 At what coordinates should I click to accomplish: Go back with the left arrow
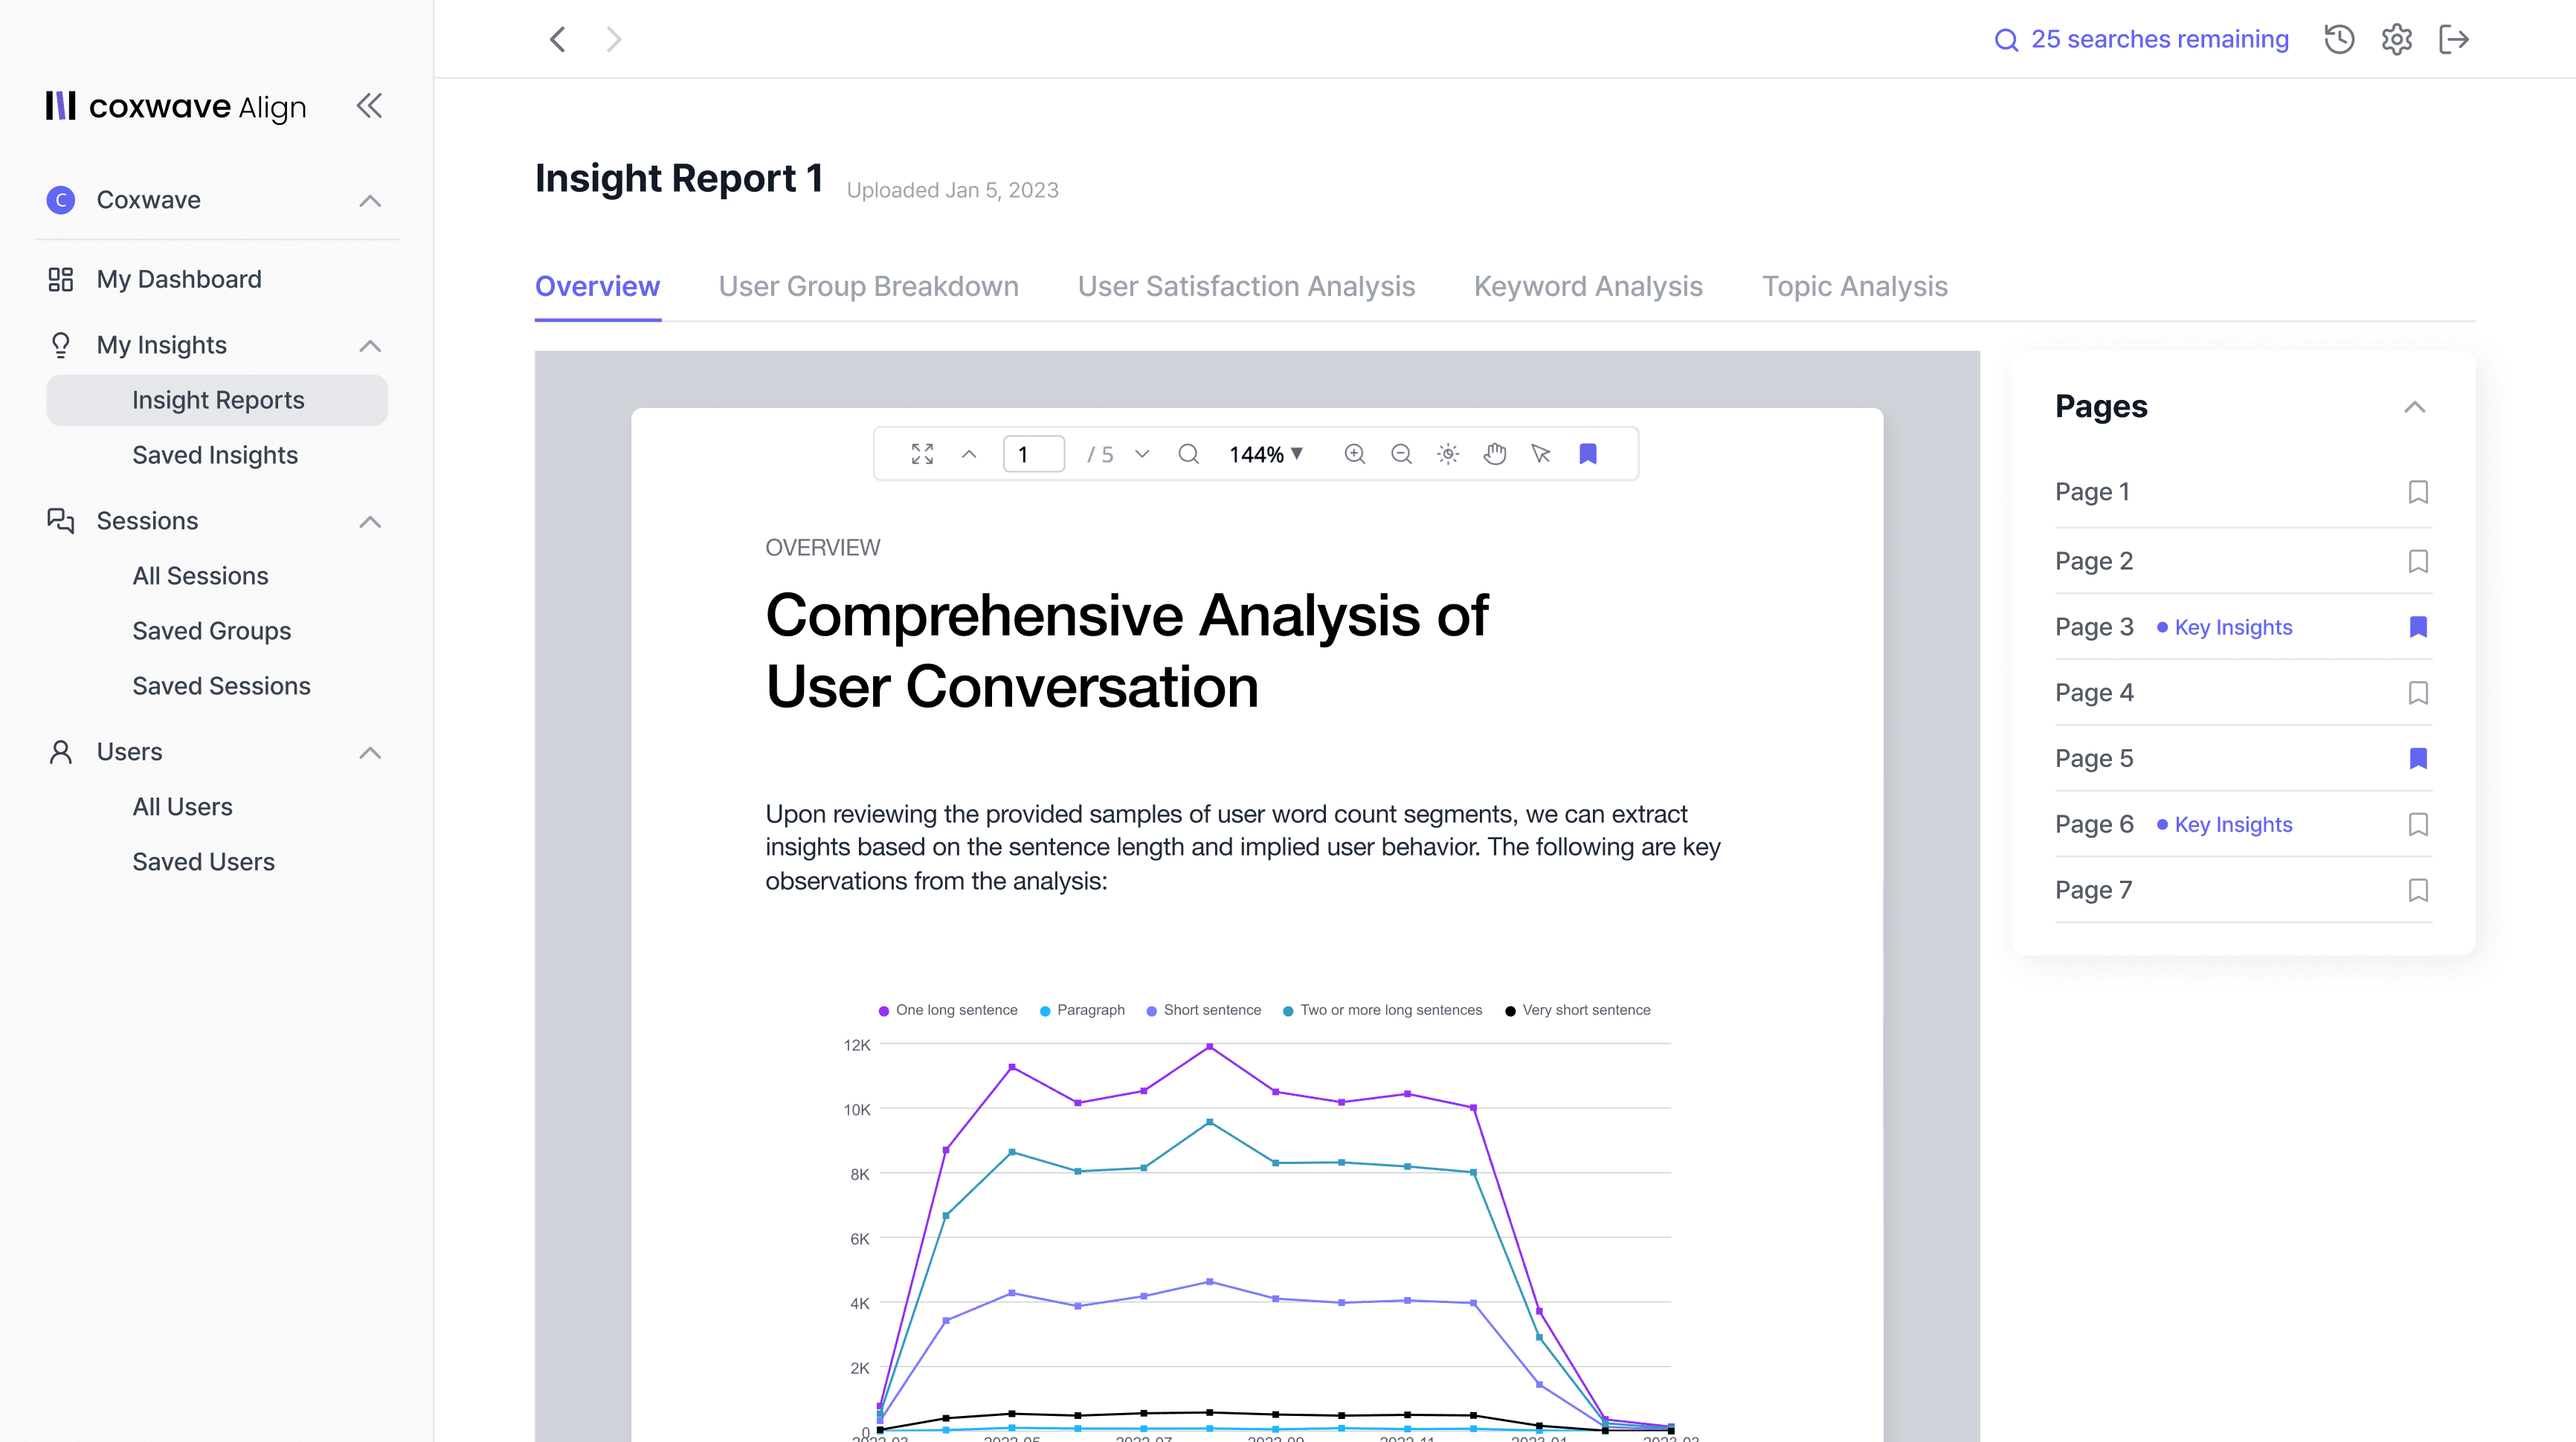tap(558, 39)
